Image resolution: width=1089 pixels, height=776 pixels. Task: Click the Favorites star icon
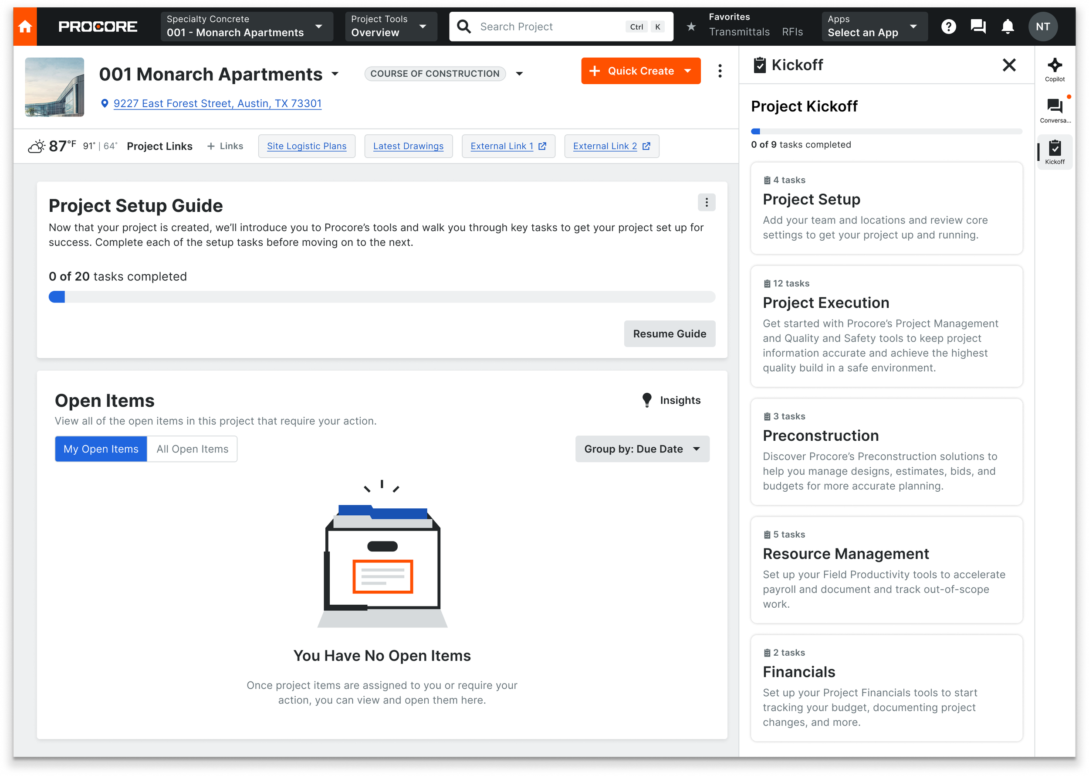(x=691, y=27)
